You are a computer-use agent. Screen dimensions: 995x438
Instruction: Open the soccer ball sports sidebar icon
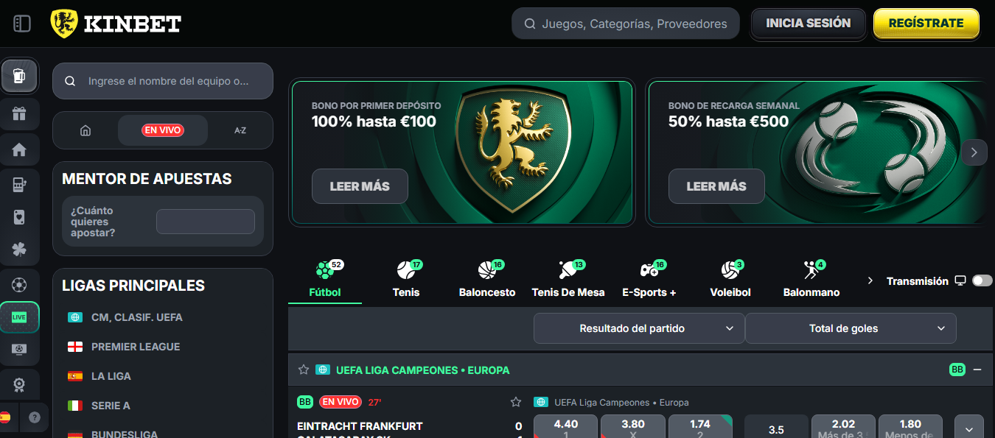click(x=19, y=284)
